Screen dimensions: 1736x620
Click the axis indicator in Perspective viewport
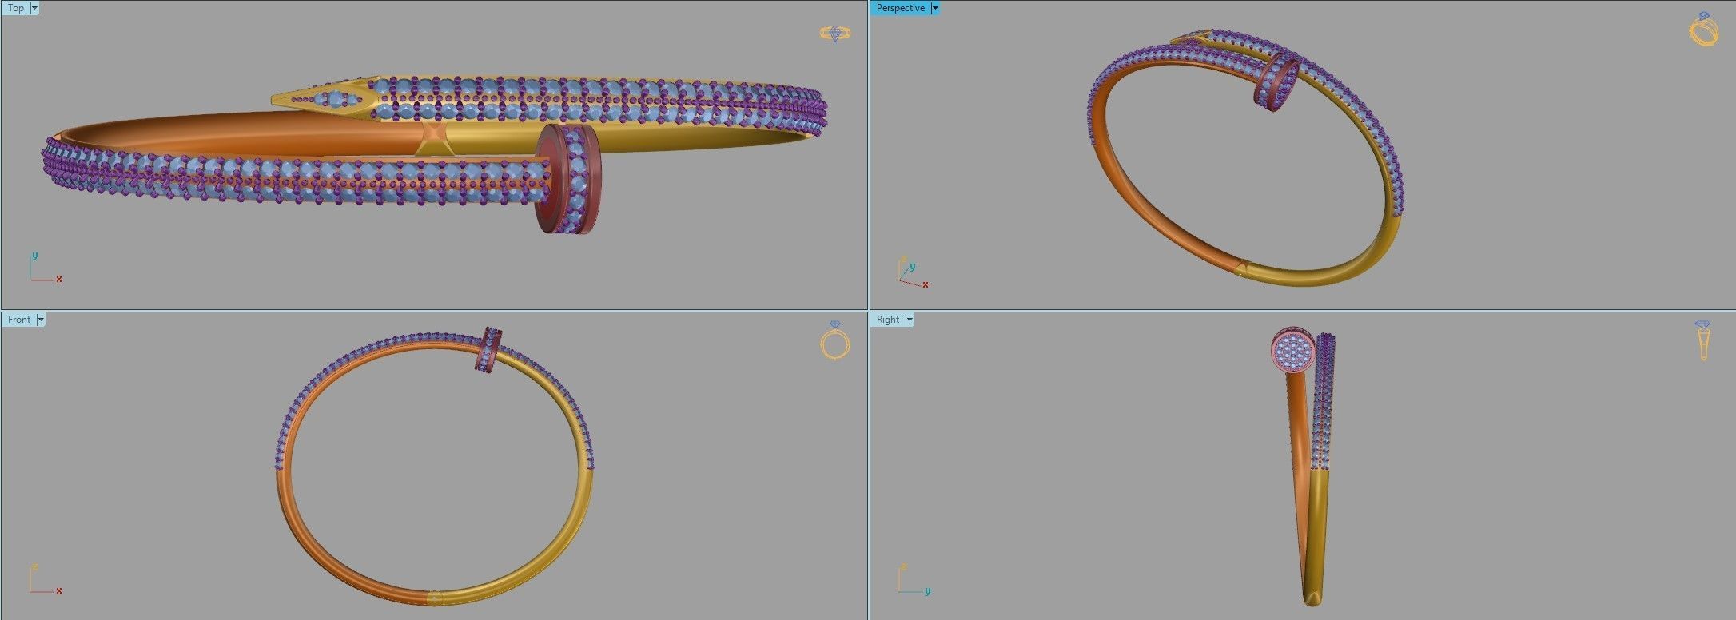pos(913,272)
